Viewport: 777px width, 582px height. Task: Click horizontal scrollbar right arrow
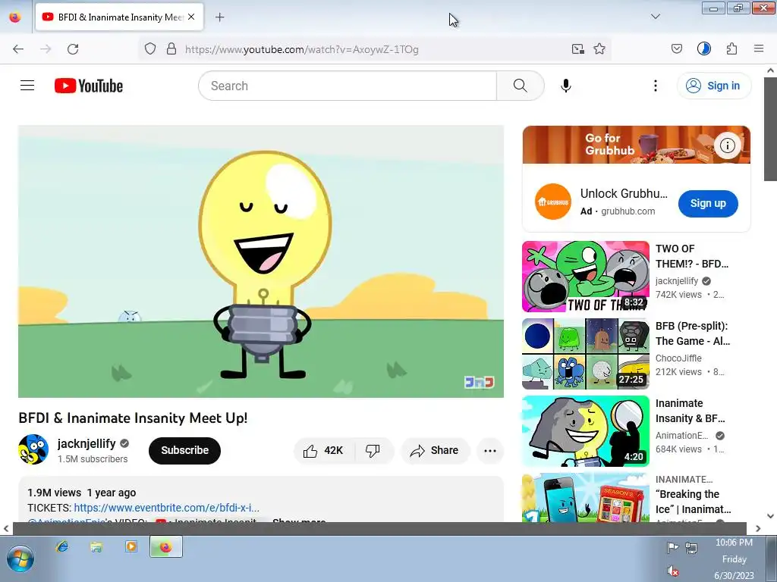click(758, 528)
